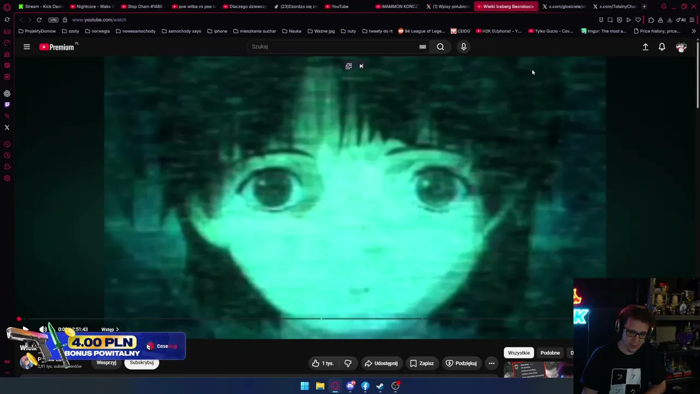Open Facebook from the taskbar

click(x=365, y=386)
